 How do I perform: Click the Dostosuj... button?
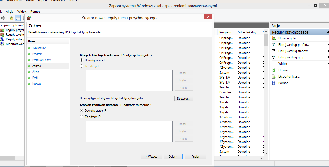tap(184, 99)
